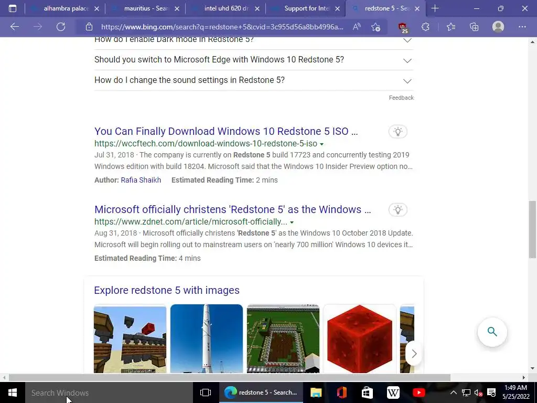The height and width of the screenshot is (403, 537).
Task: Show next images in the carousel
Action: tap(414, 353)
